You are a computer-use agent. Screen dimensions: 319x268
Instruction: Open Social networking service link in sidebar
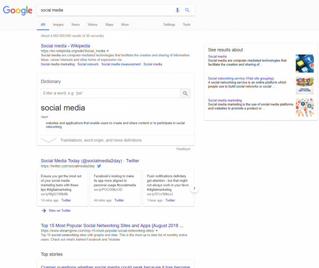tap(241, 78)
